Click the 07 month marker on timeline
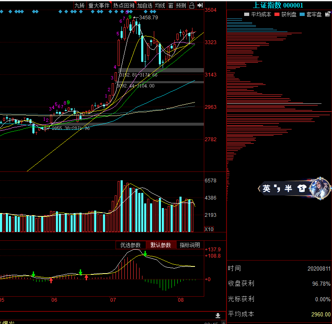Screen dimensions: 332x324 (113, 300)
